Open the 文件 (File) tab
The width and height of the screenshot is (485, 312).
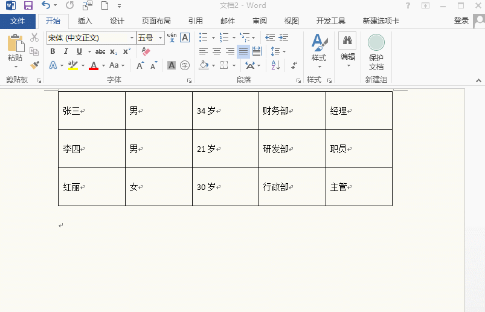click(x=18, y=21)
